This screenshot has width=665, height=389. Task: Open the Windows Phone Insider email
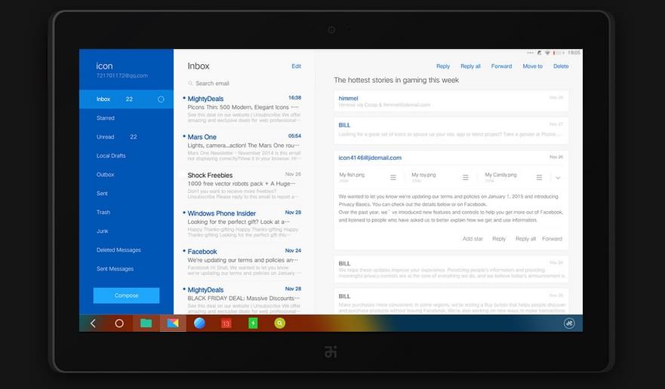tap(245, 224)
